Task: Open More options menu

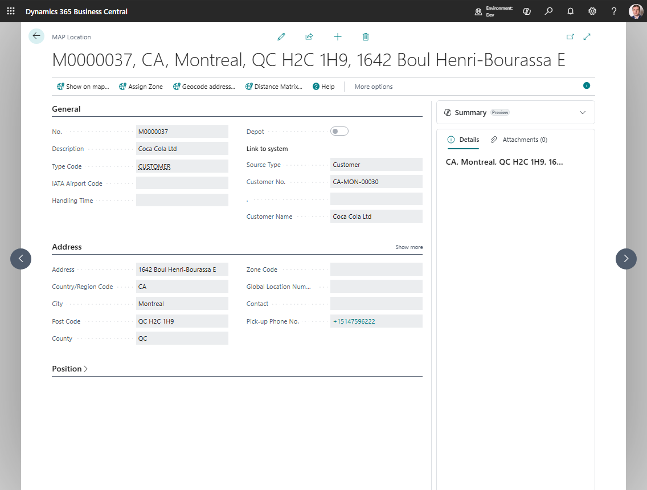Action: pos(374,87)
